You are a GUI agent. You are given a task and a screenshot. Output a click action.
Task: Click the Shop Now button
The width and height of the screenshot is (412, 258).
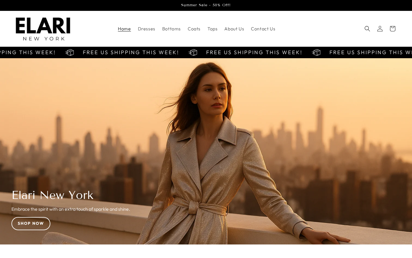pyautogui.click(x=31, y=224)
